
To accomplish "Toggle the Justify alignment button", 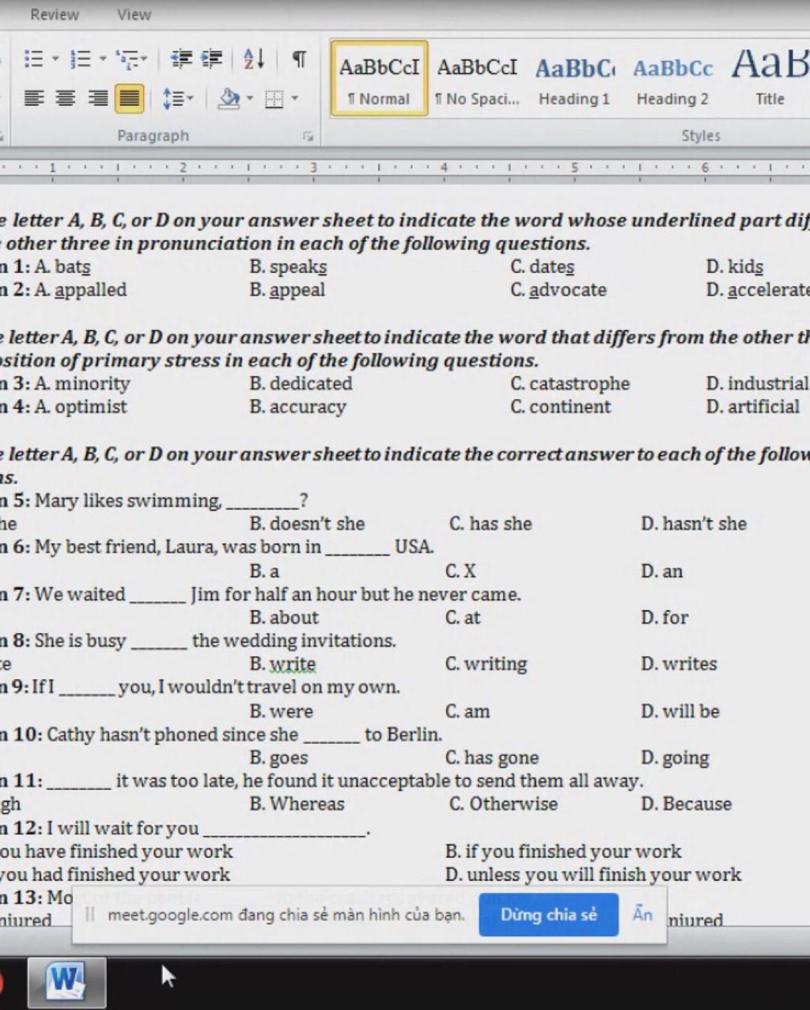I will (x=129, y=98).
